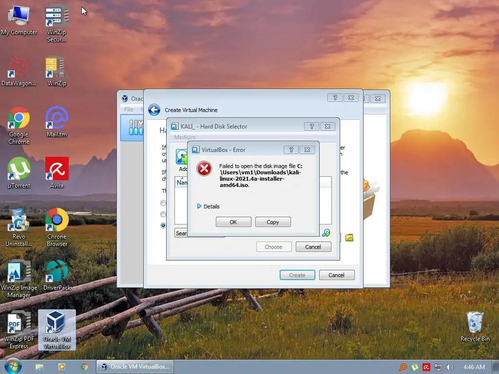Open DataWagon desktop shortcut

(x=19, y=72)
